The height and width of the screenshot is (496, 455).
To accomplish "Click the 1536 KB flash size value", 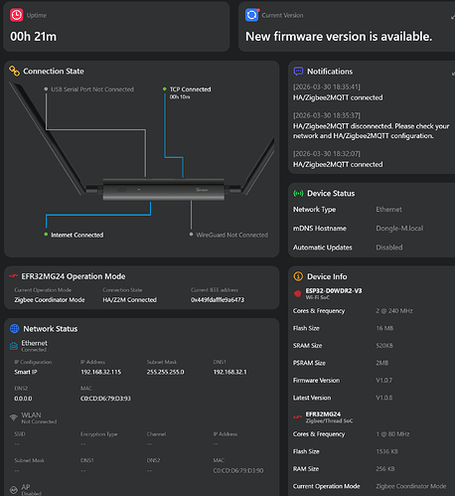I will point(386,451).
